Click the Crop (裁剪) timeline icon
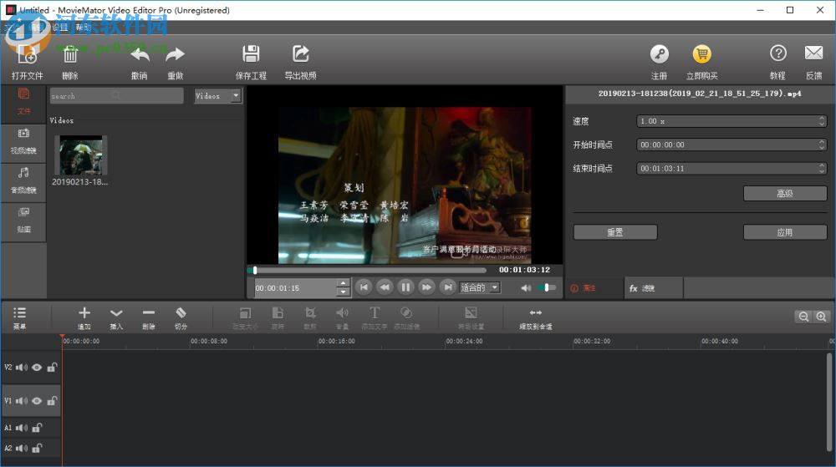 pyautogui.click(x=310, y=313)
